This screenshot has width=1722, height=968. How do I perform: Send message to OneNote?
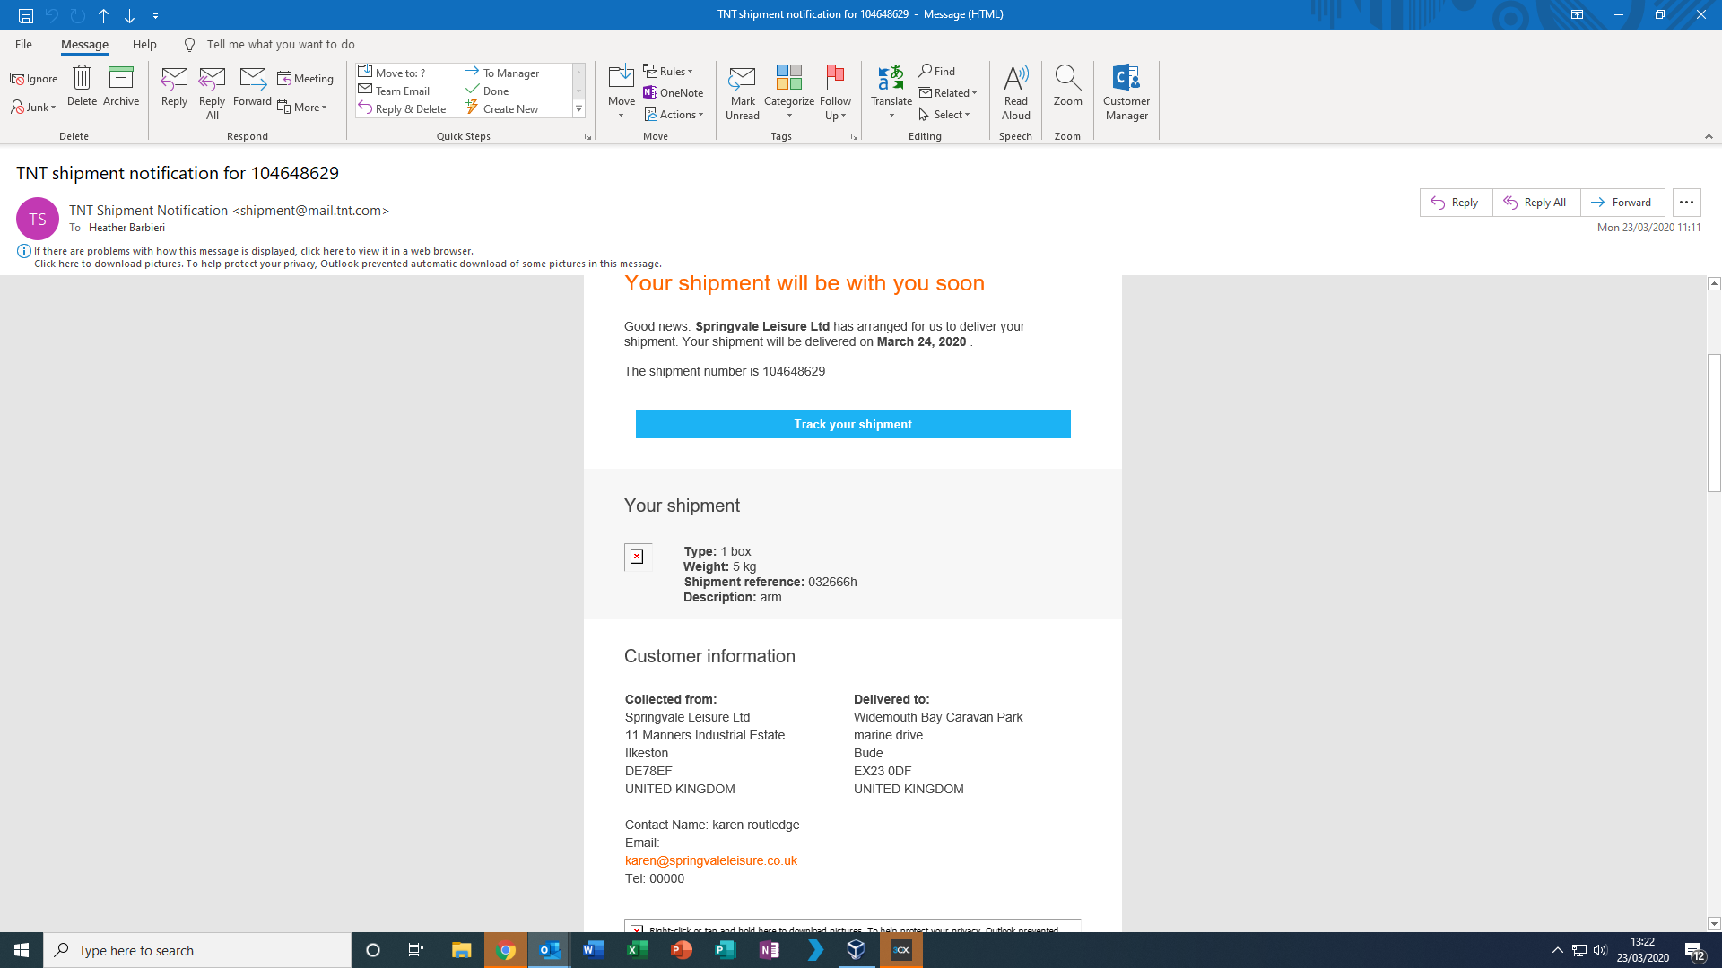tap(674, 92)
